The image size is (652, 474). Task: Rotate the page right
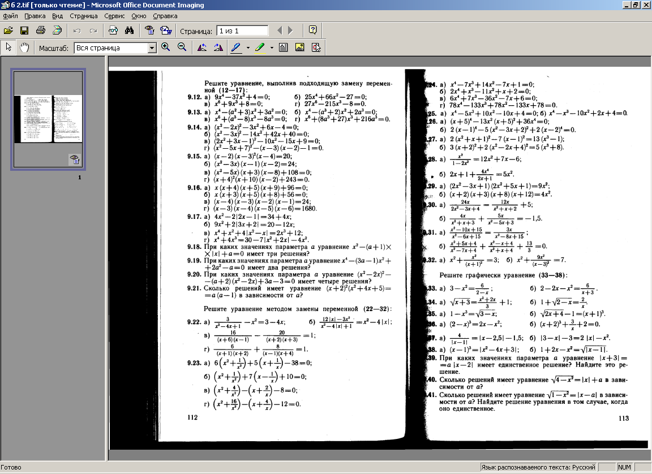[218, 48]
